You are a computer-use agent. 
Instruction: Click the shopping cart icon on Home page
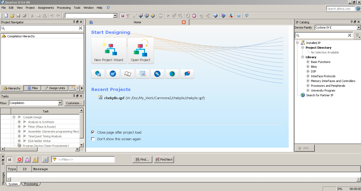tap(113, 74)
